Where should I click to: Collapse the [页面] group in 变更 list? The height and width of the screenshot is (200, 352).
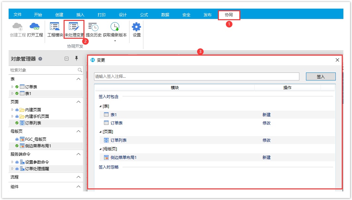[101, 132]
